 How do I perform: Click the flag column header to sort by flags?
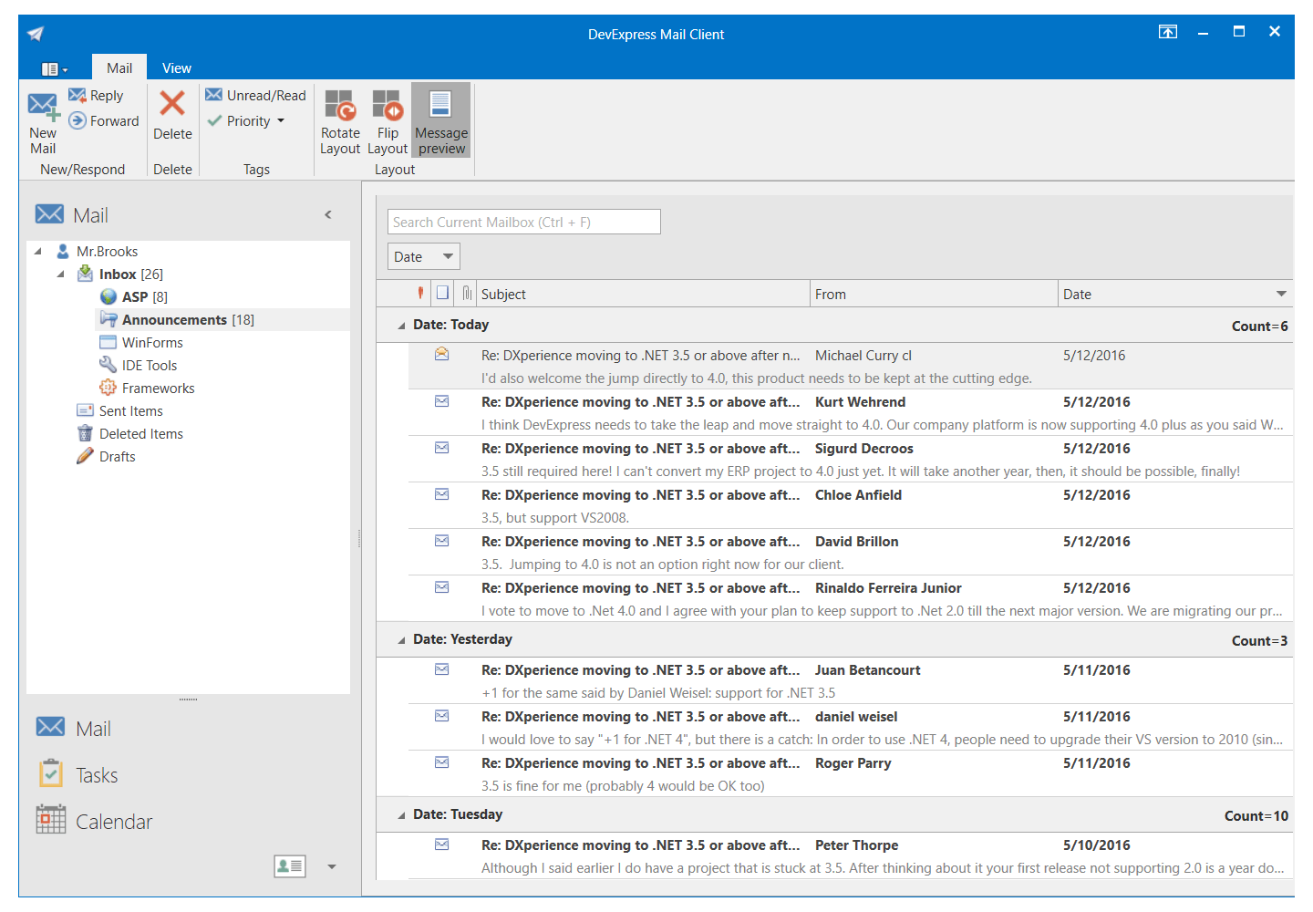[419, 293]
